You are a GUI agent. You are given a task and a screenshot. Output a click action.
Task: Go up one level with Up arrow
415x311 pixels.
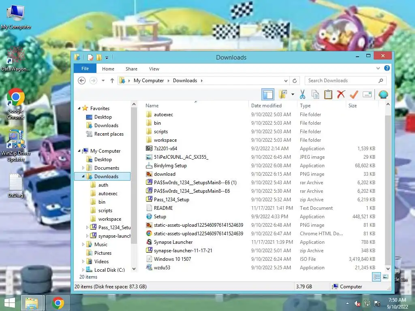pos(112,81)
